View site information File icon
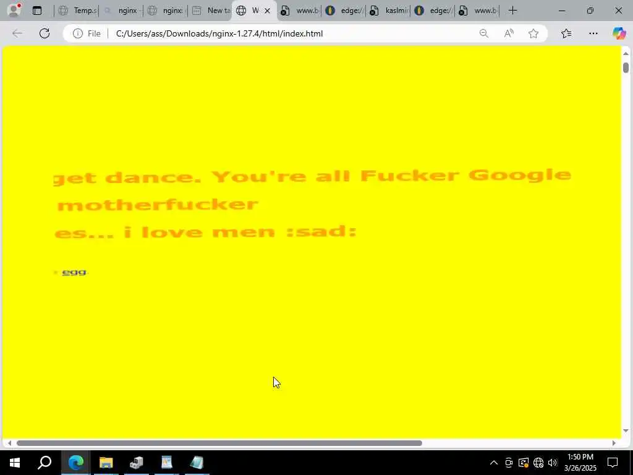The height and width of the screenshot is (475, 633). pos(87,33)
